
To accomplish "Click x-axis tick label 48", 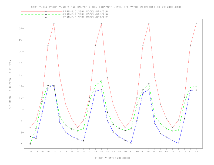I will pos(125,152).
